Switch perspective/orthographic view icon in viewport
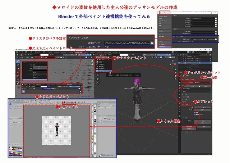 175,79
